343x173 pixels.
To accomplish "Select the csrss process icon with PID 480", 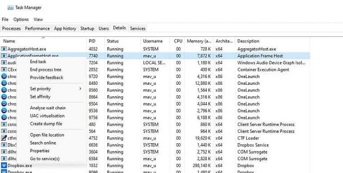I will [x=4, y=124].
